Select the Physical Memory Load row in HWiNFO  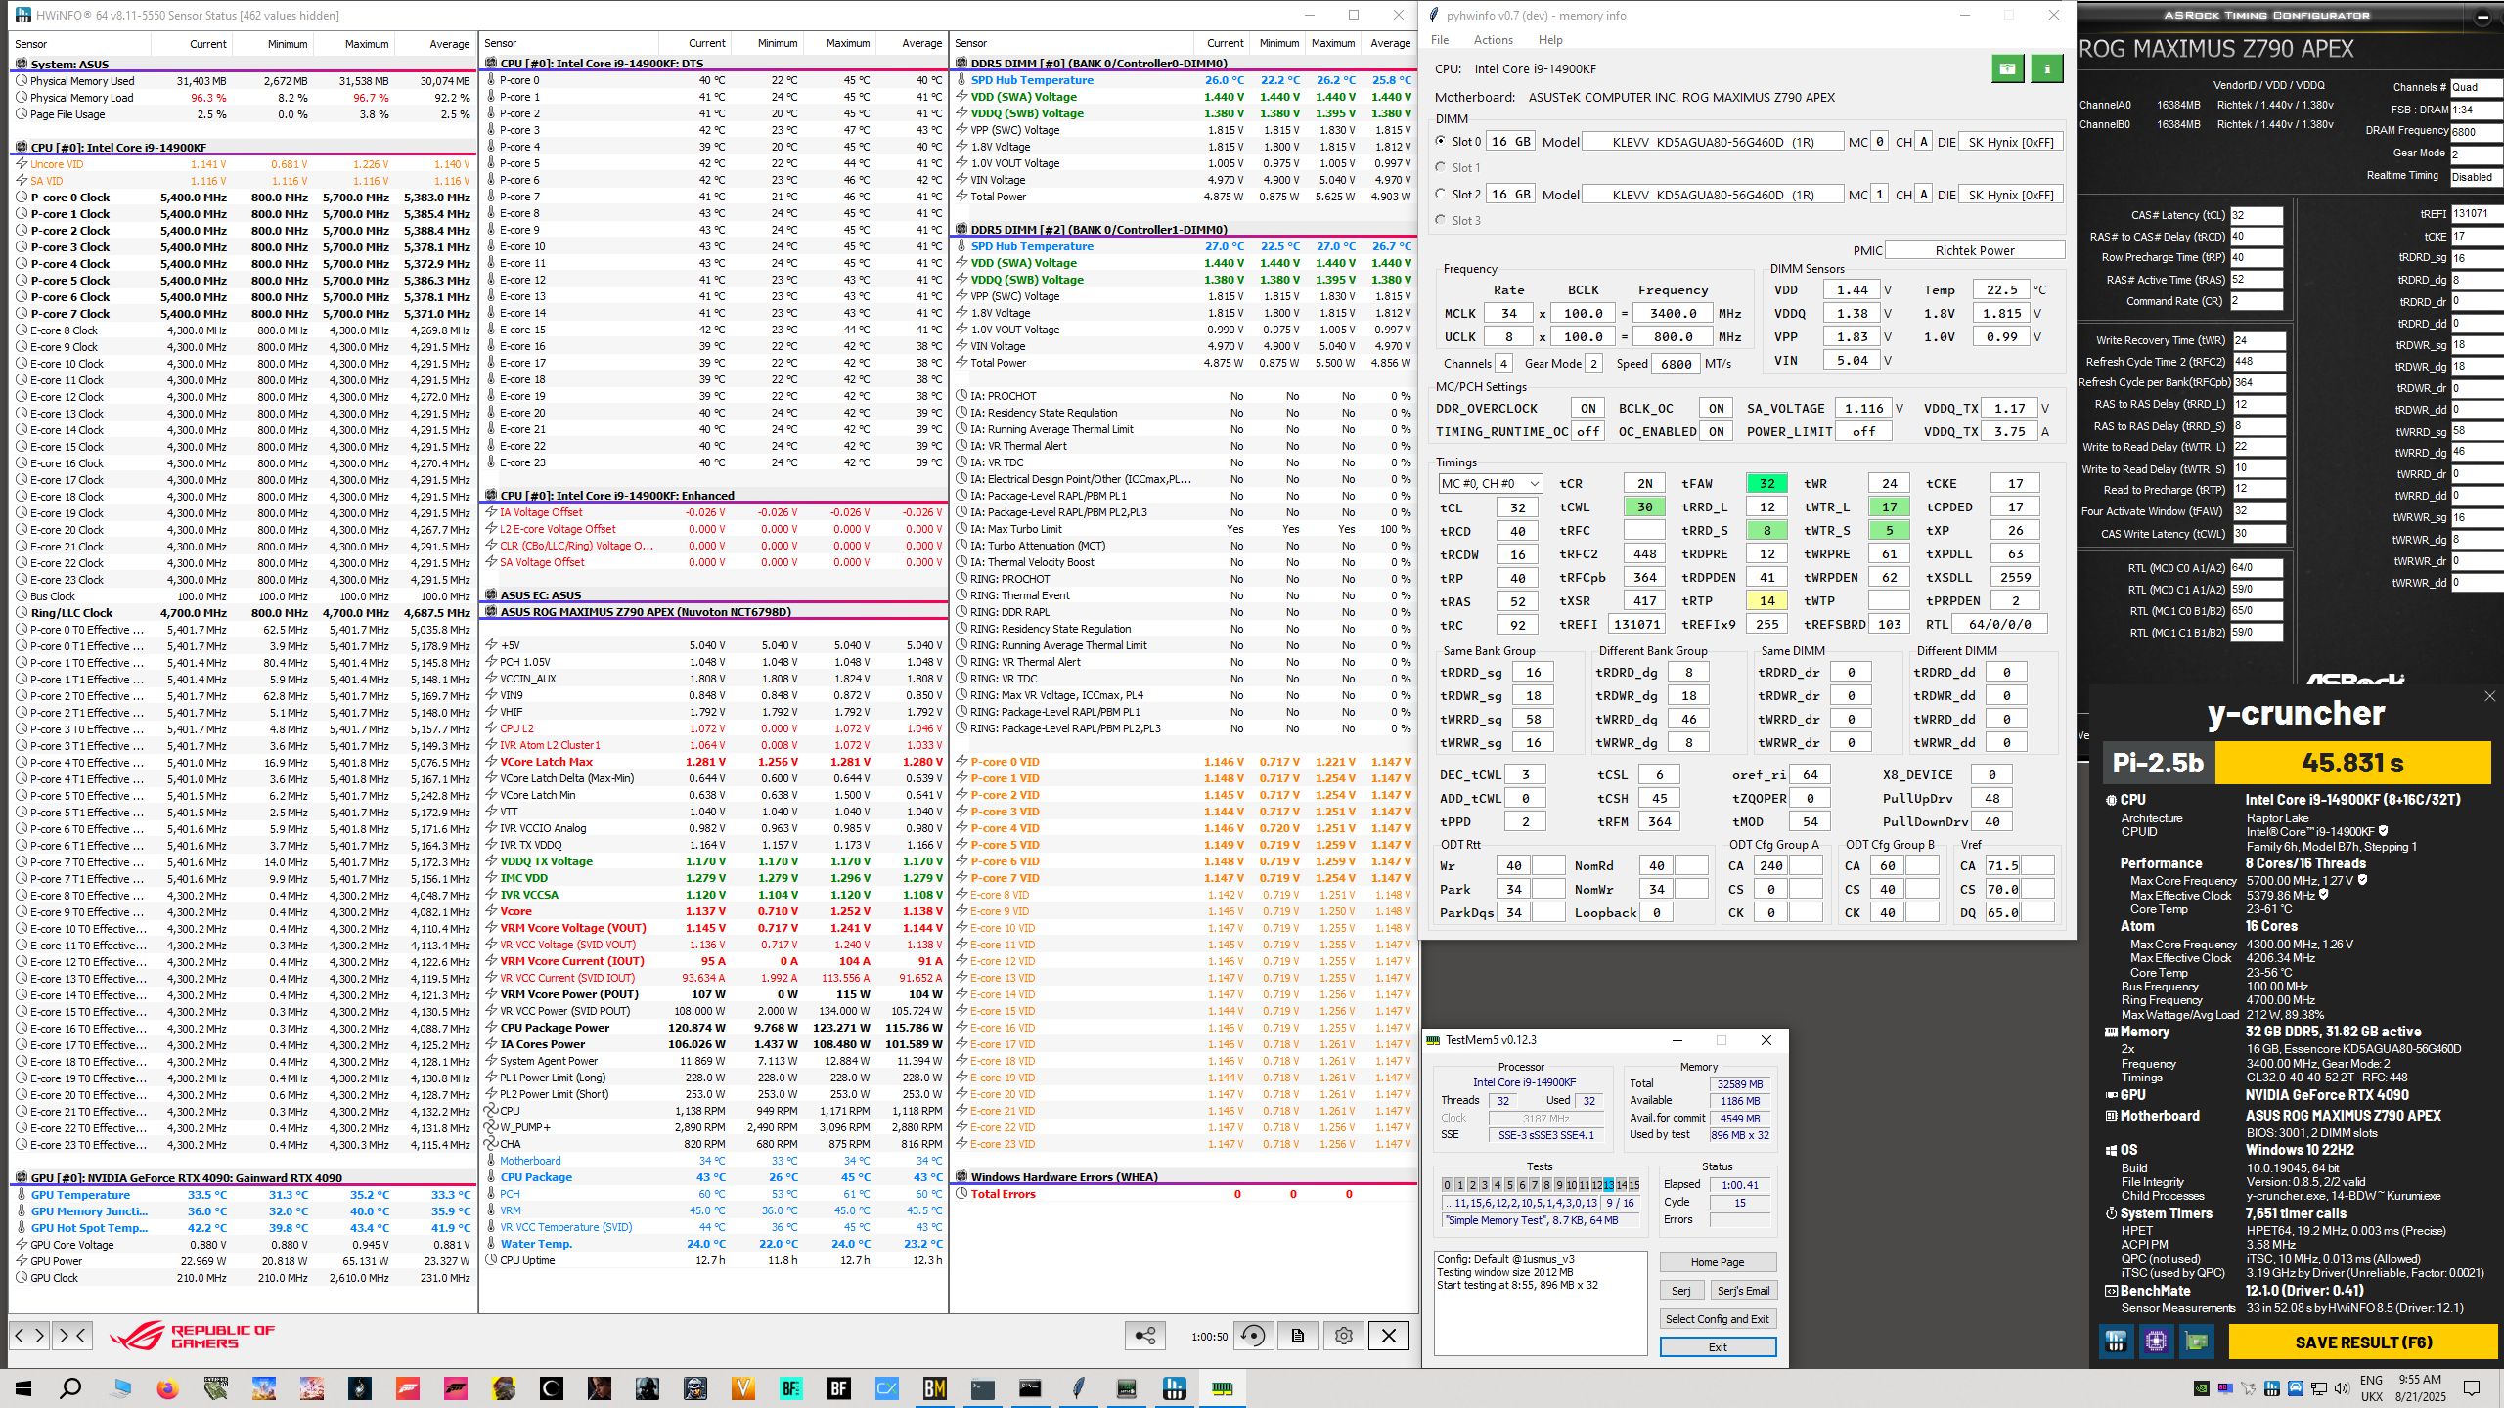(x=245, y=98)
